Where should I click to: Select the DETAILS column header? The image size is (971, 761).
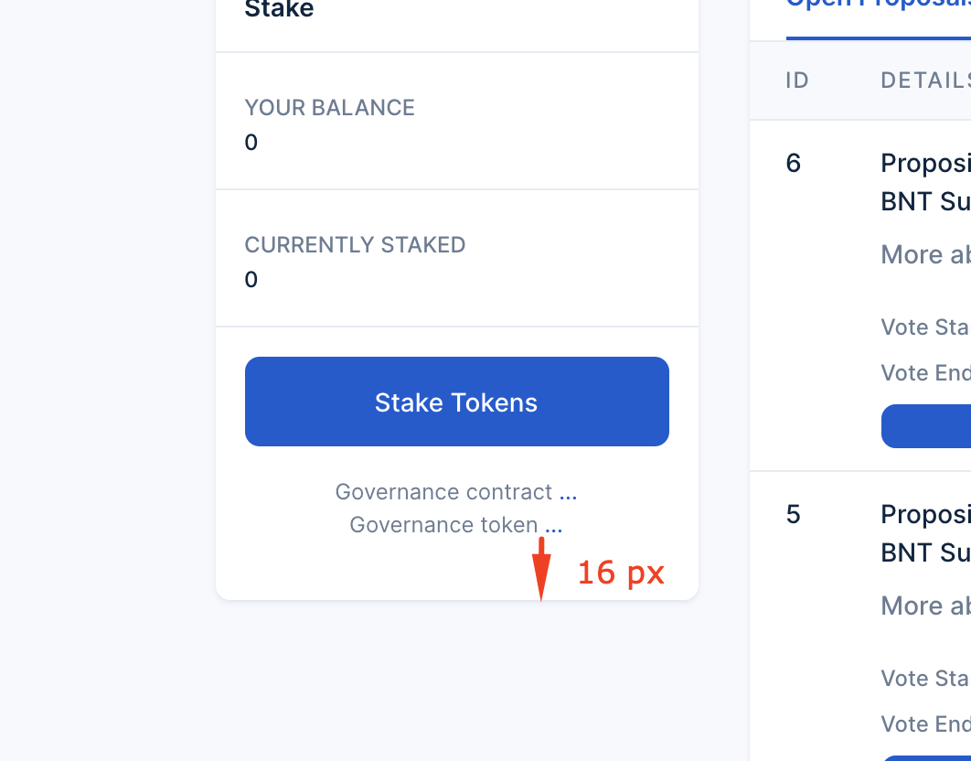pyautogui.click(x=924, y=80)
